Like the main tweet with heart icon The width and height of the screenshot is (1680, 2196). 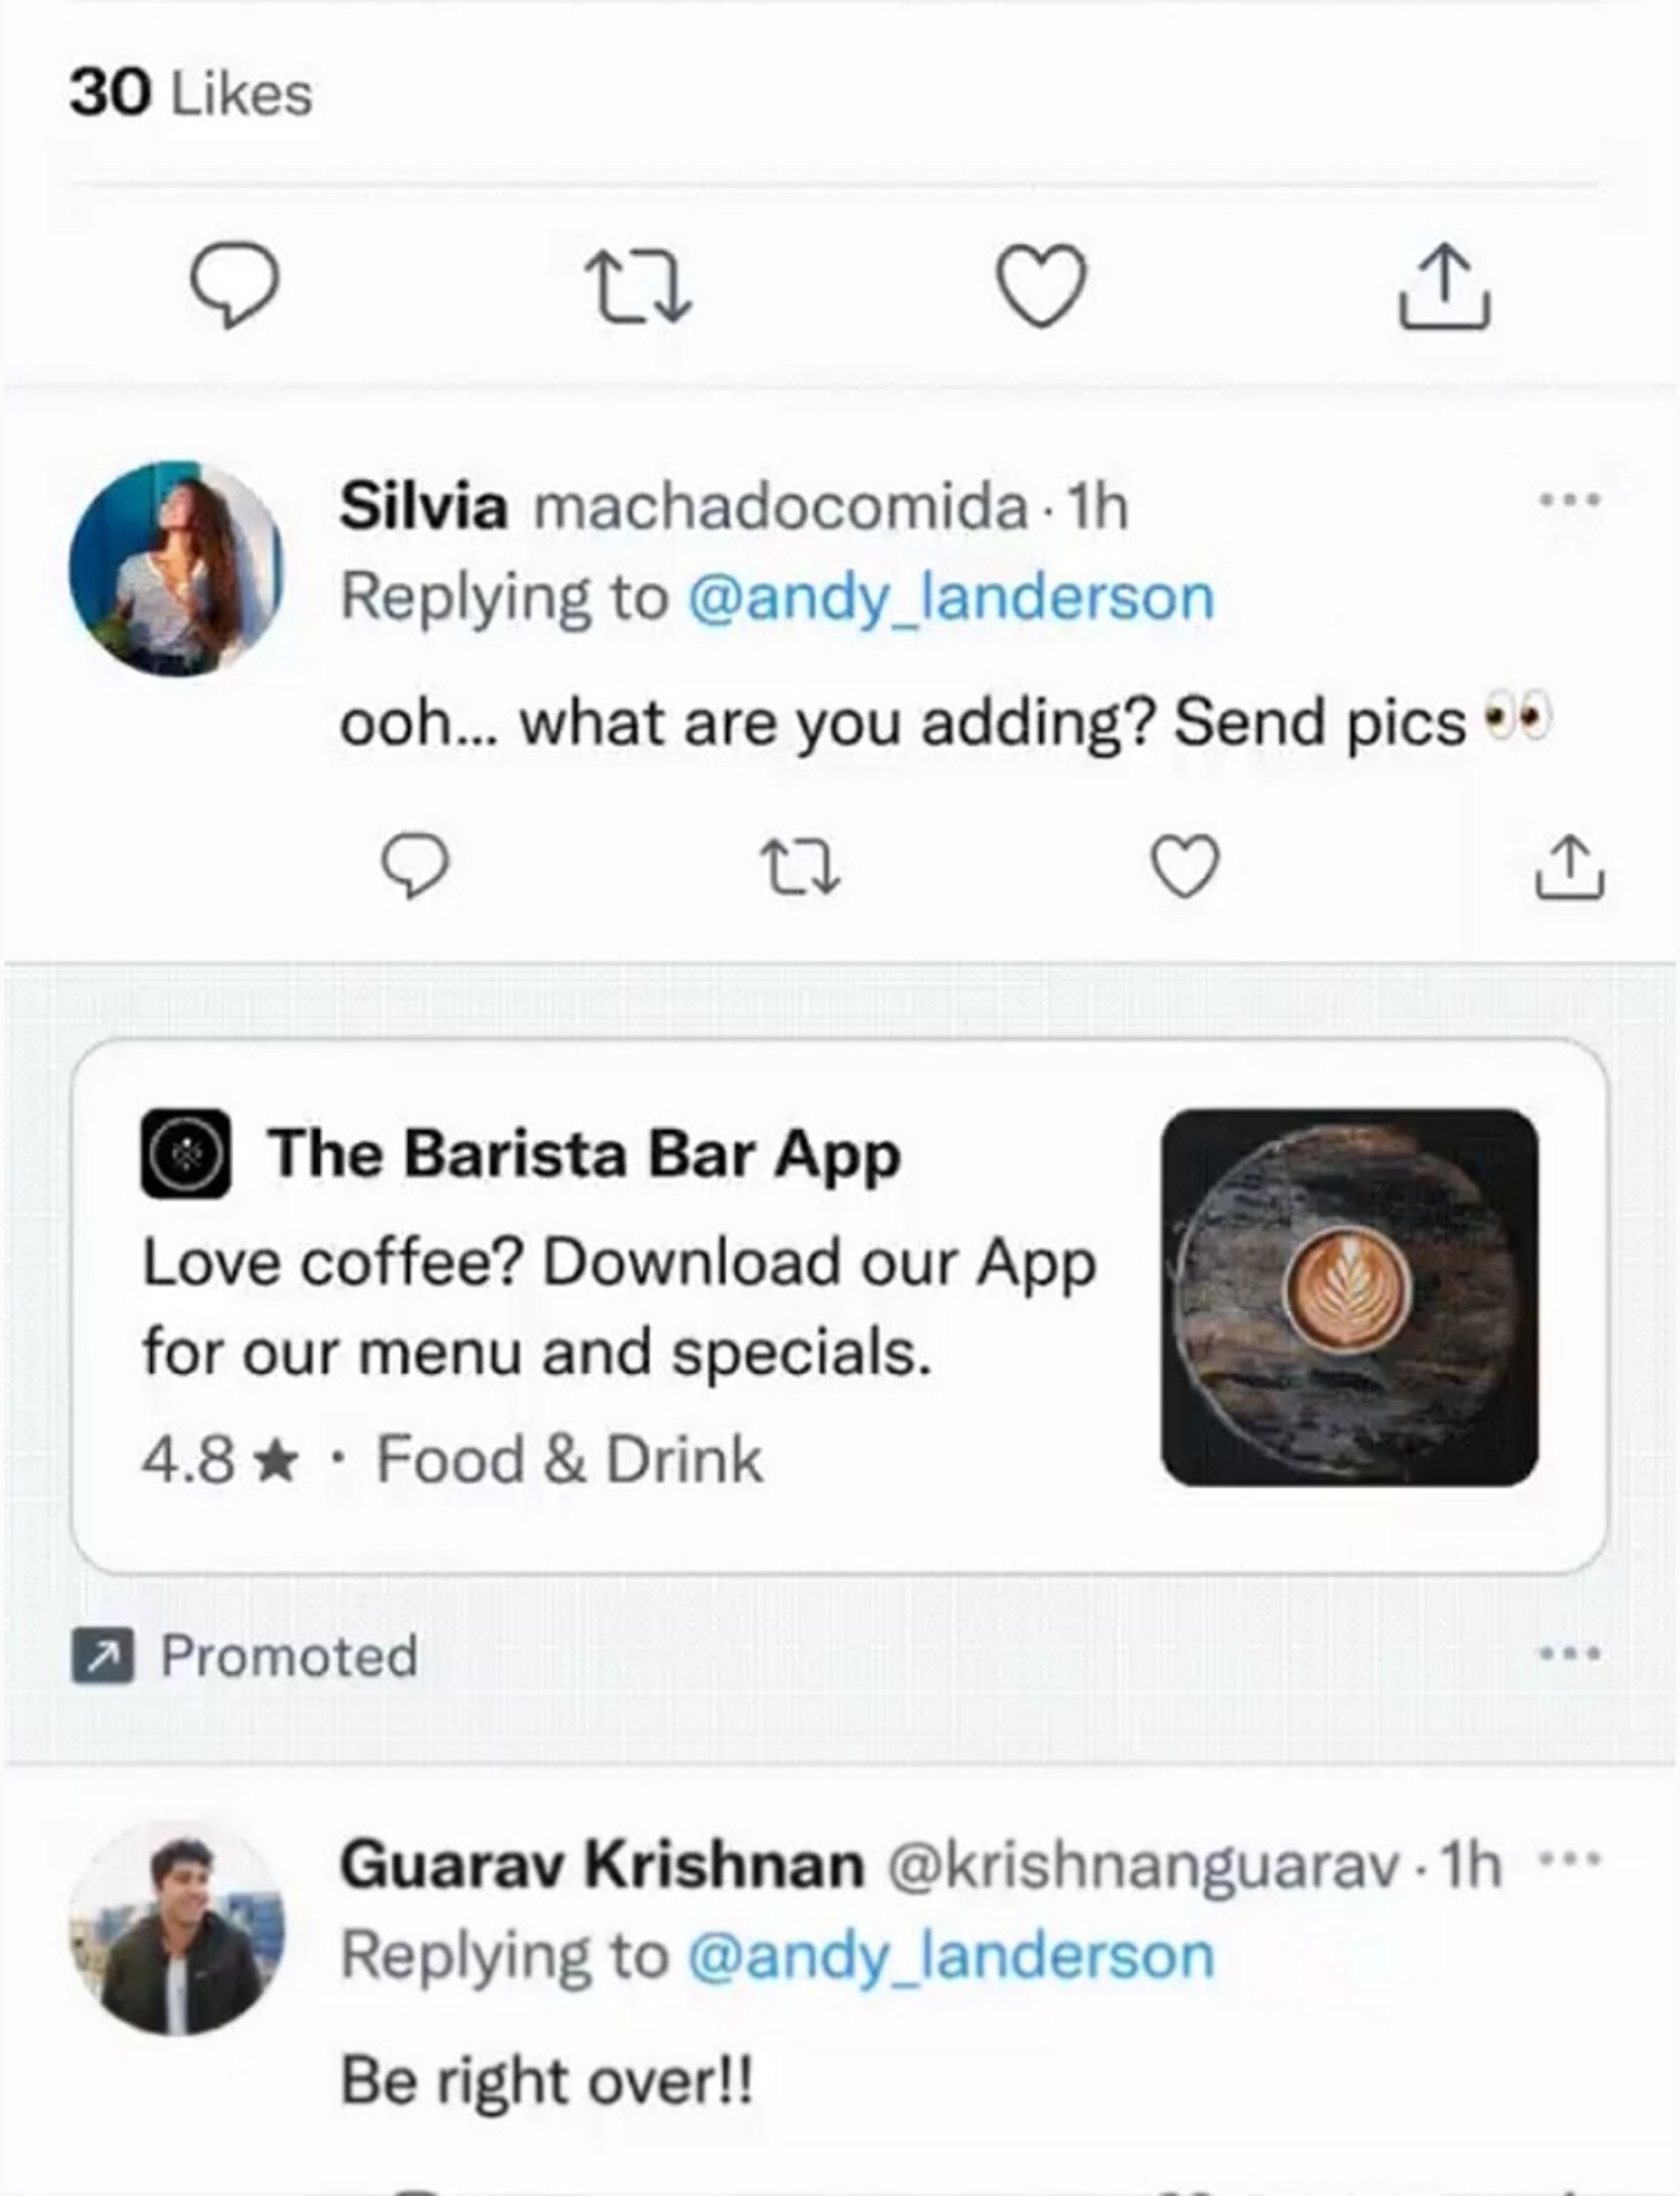click(x=1041, y=286)
